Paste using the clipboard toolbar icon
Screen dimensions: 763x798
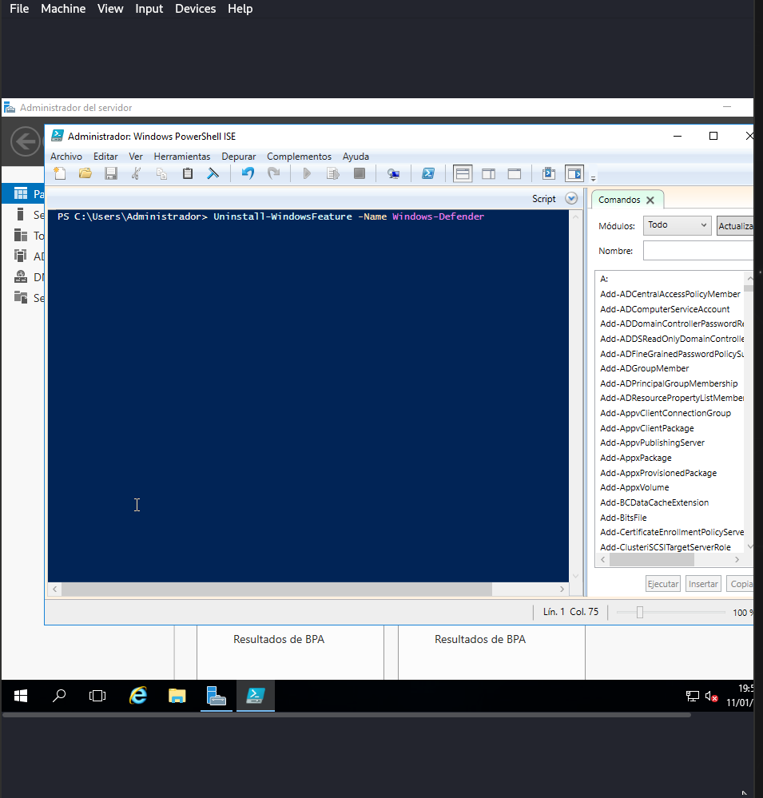tap(188, 174)
